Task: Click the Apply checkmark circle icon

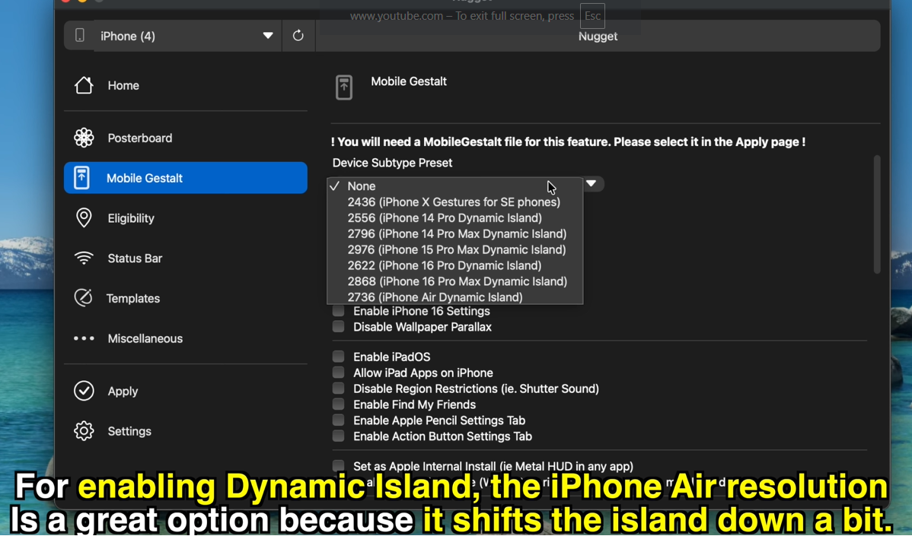Action: tap(84, 391)
